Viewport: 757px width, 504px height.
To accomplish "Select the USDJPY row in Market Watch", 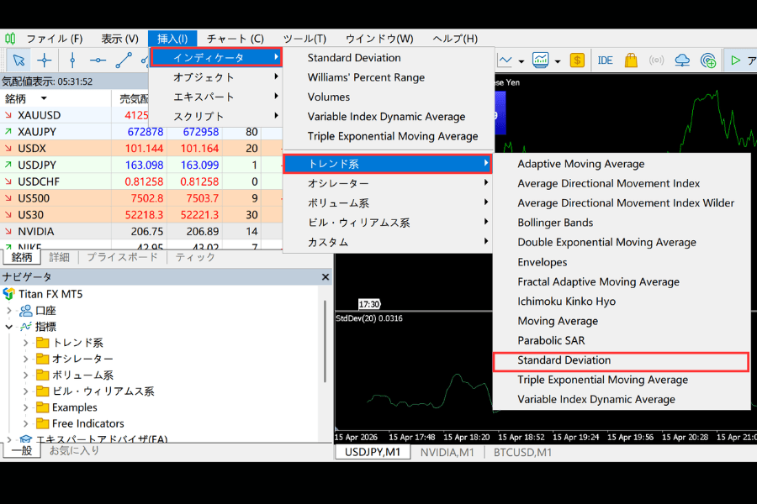I will 141,165.
